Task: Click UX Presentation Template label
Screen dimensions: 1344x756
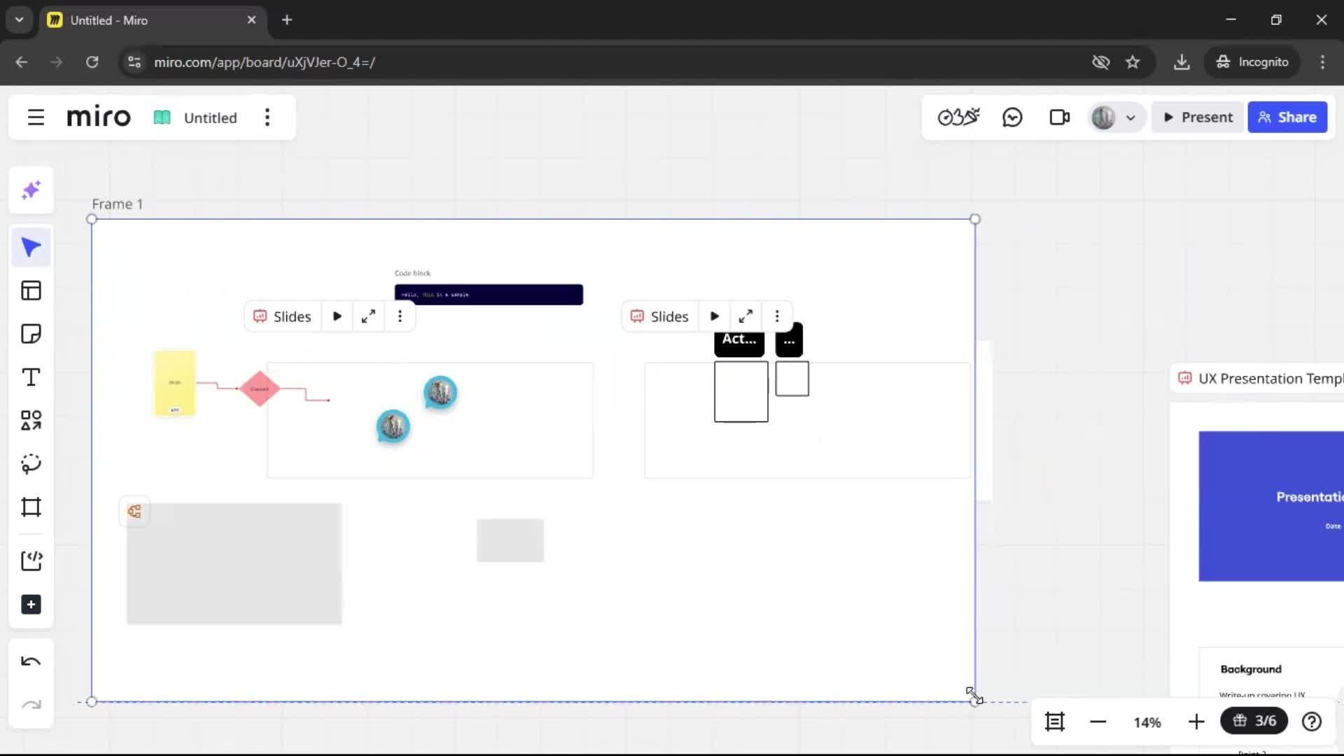Action: tap(1270, 379)
